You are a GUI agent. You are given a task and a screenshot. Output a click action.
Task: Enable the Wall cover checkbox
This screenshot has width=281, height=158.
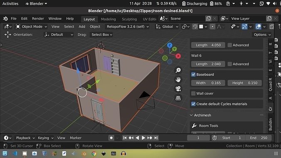click(x=193, y=94)
